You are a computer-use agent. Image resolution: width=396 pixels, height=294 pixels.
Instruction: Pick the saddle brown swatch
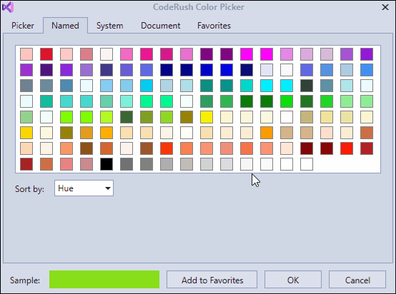tap(86, 148)
